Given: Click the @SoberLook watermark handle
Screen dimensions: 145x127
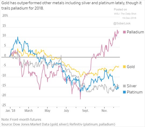Looking at the screenshot, I should 122,23.
